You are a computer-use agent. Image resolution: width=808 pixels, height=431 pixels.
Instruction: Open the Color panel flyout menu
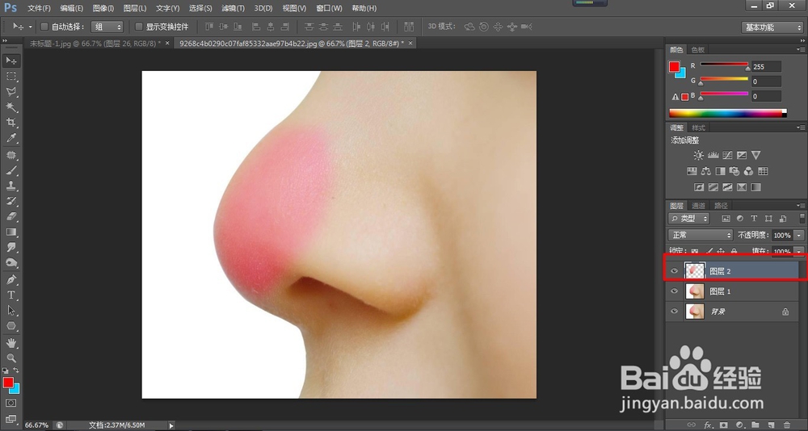[x=800, y=49]
